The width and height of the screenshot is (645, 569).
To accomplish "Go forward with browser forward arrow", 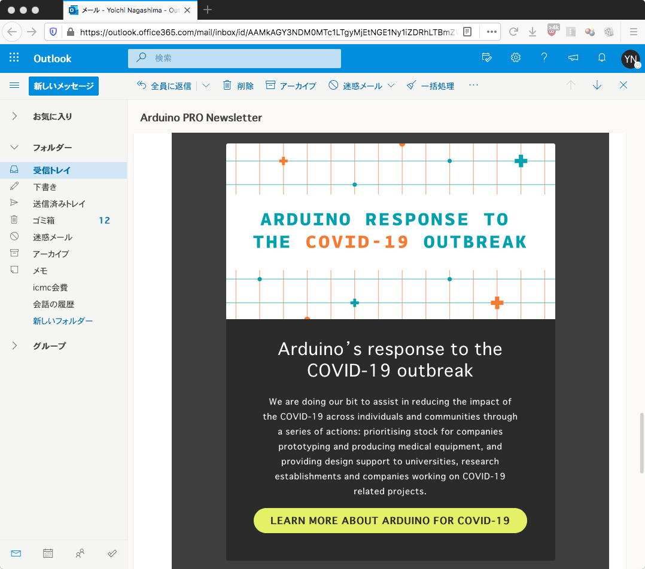I will click(x=32, y=32).
